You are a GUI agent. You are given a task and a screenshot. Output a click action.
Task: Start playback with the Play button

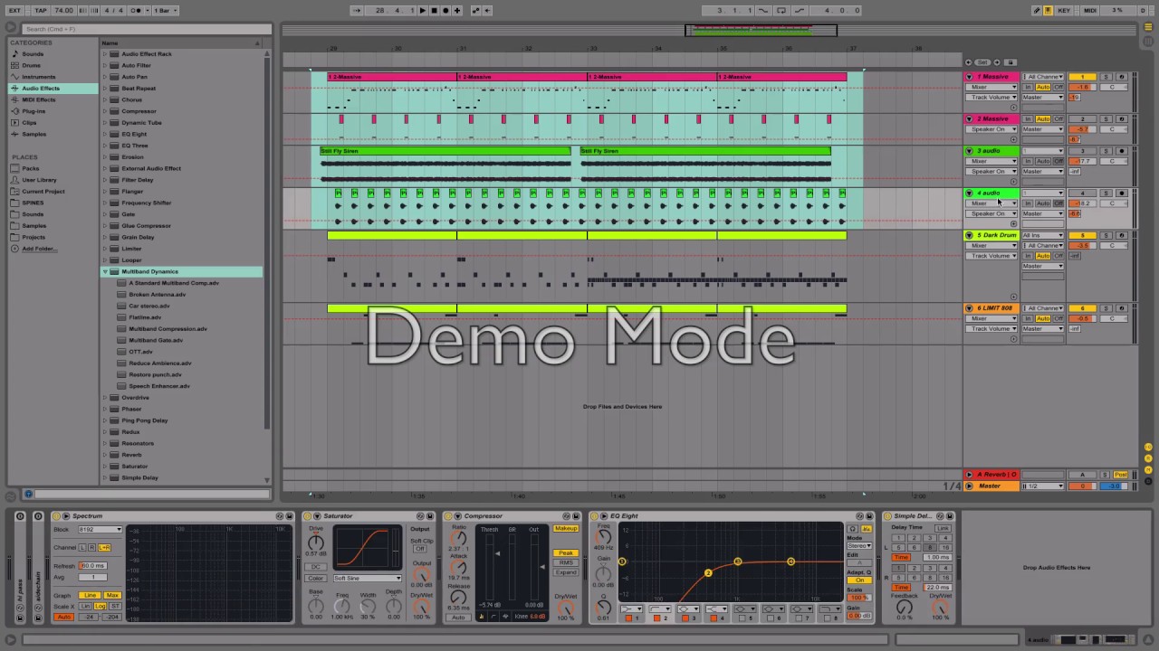pos(422,10)
